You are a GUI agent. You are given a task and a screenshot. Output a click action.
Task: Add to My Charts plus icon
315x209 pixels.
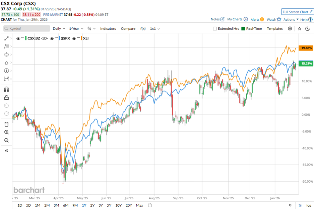pos(246,19)
